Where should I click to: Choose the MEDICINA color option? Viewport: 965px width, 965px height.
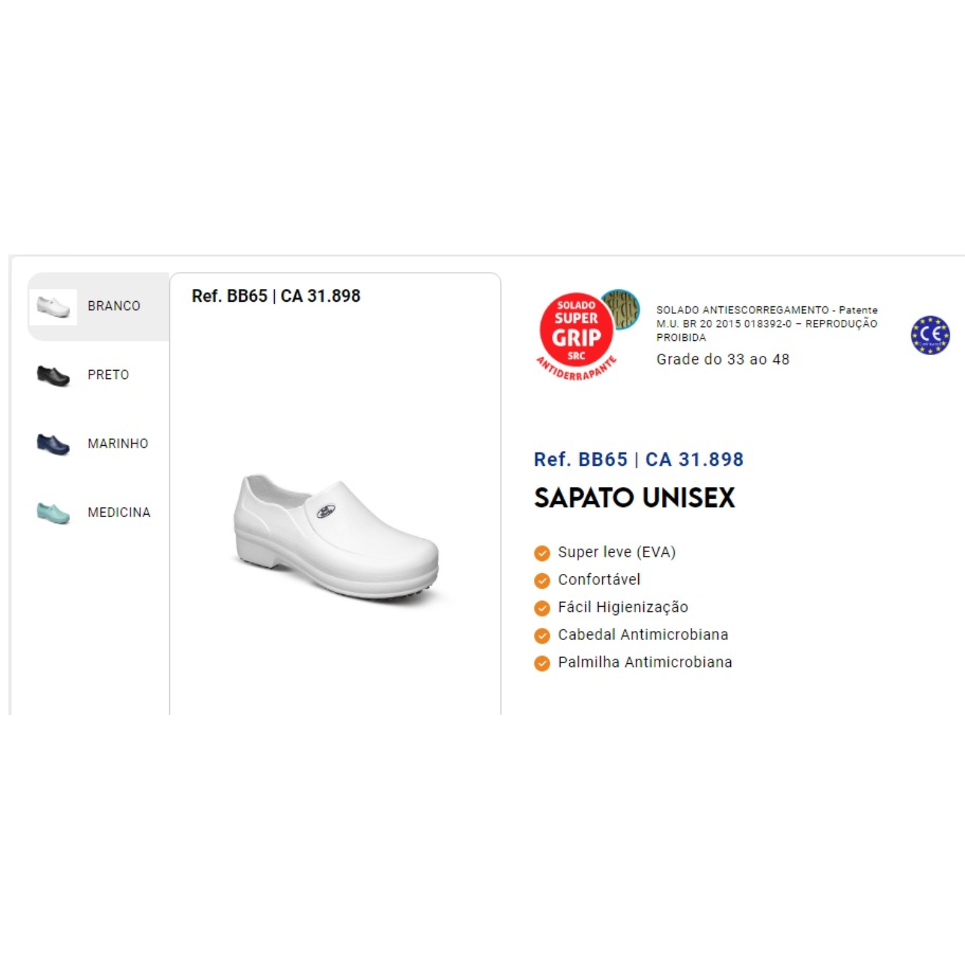[x=98, y=513]
